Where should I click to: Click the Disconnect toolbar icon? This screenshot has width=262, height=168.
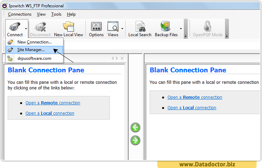pos(40,27)
